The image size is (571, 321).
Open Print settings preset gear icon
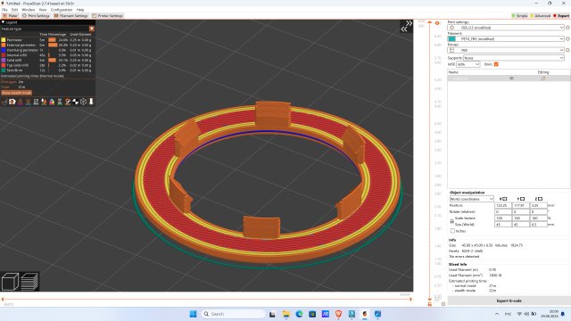(567, 28)
